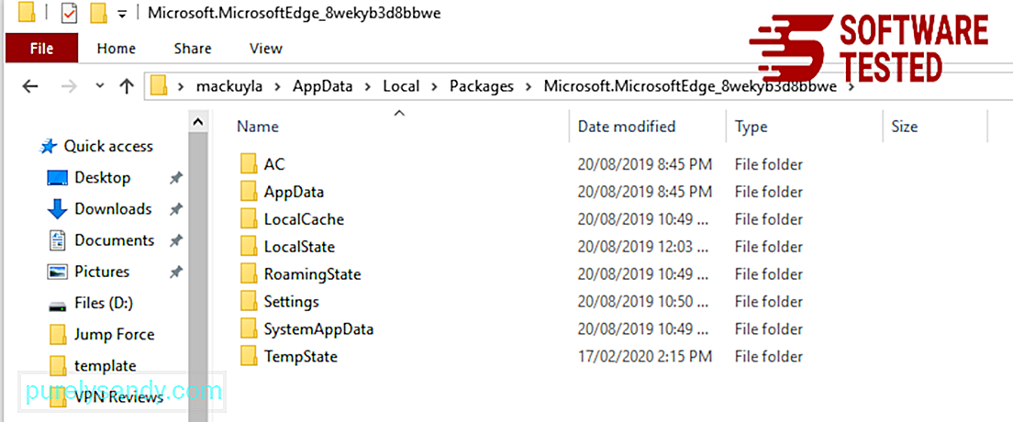
Task: Click the Packages breadcrumb in address bar
Action: click(482, 86)
